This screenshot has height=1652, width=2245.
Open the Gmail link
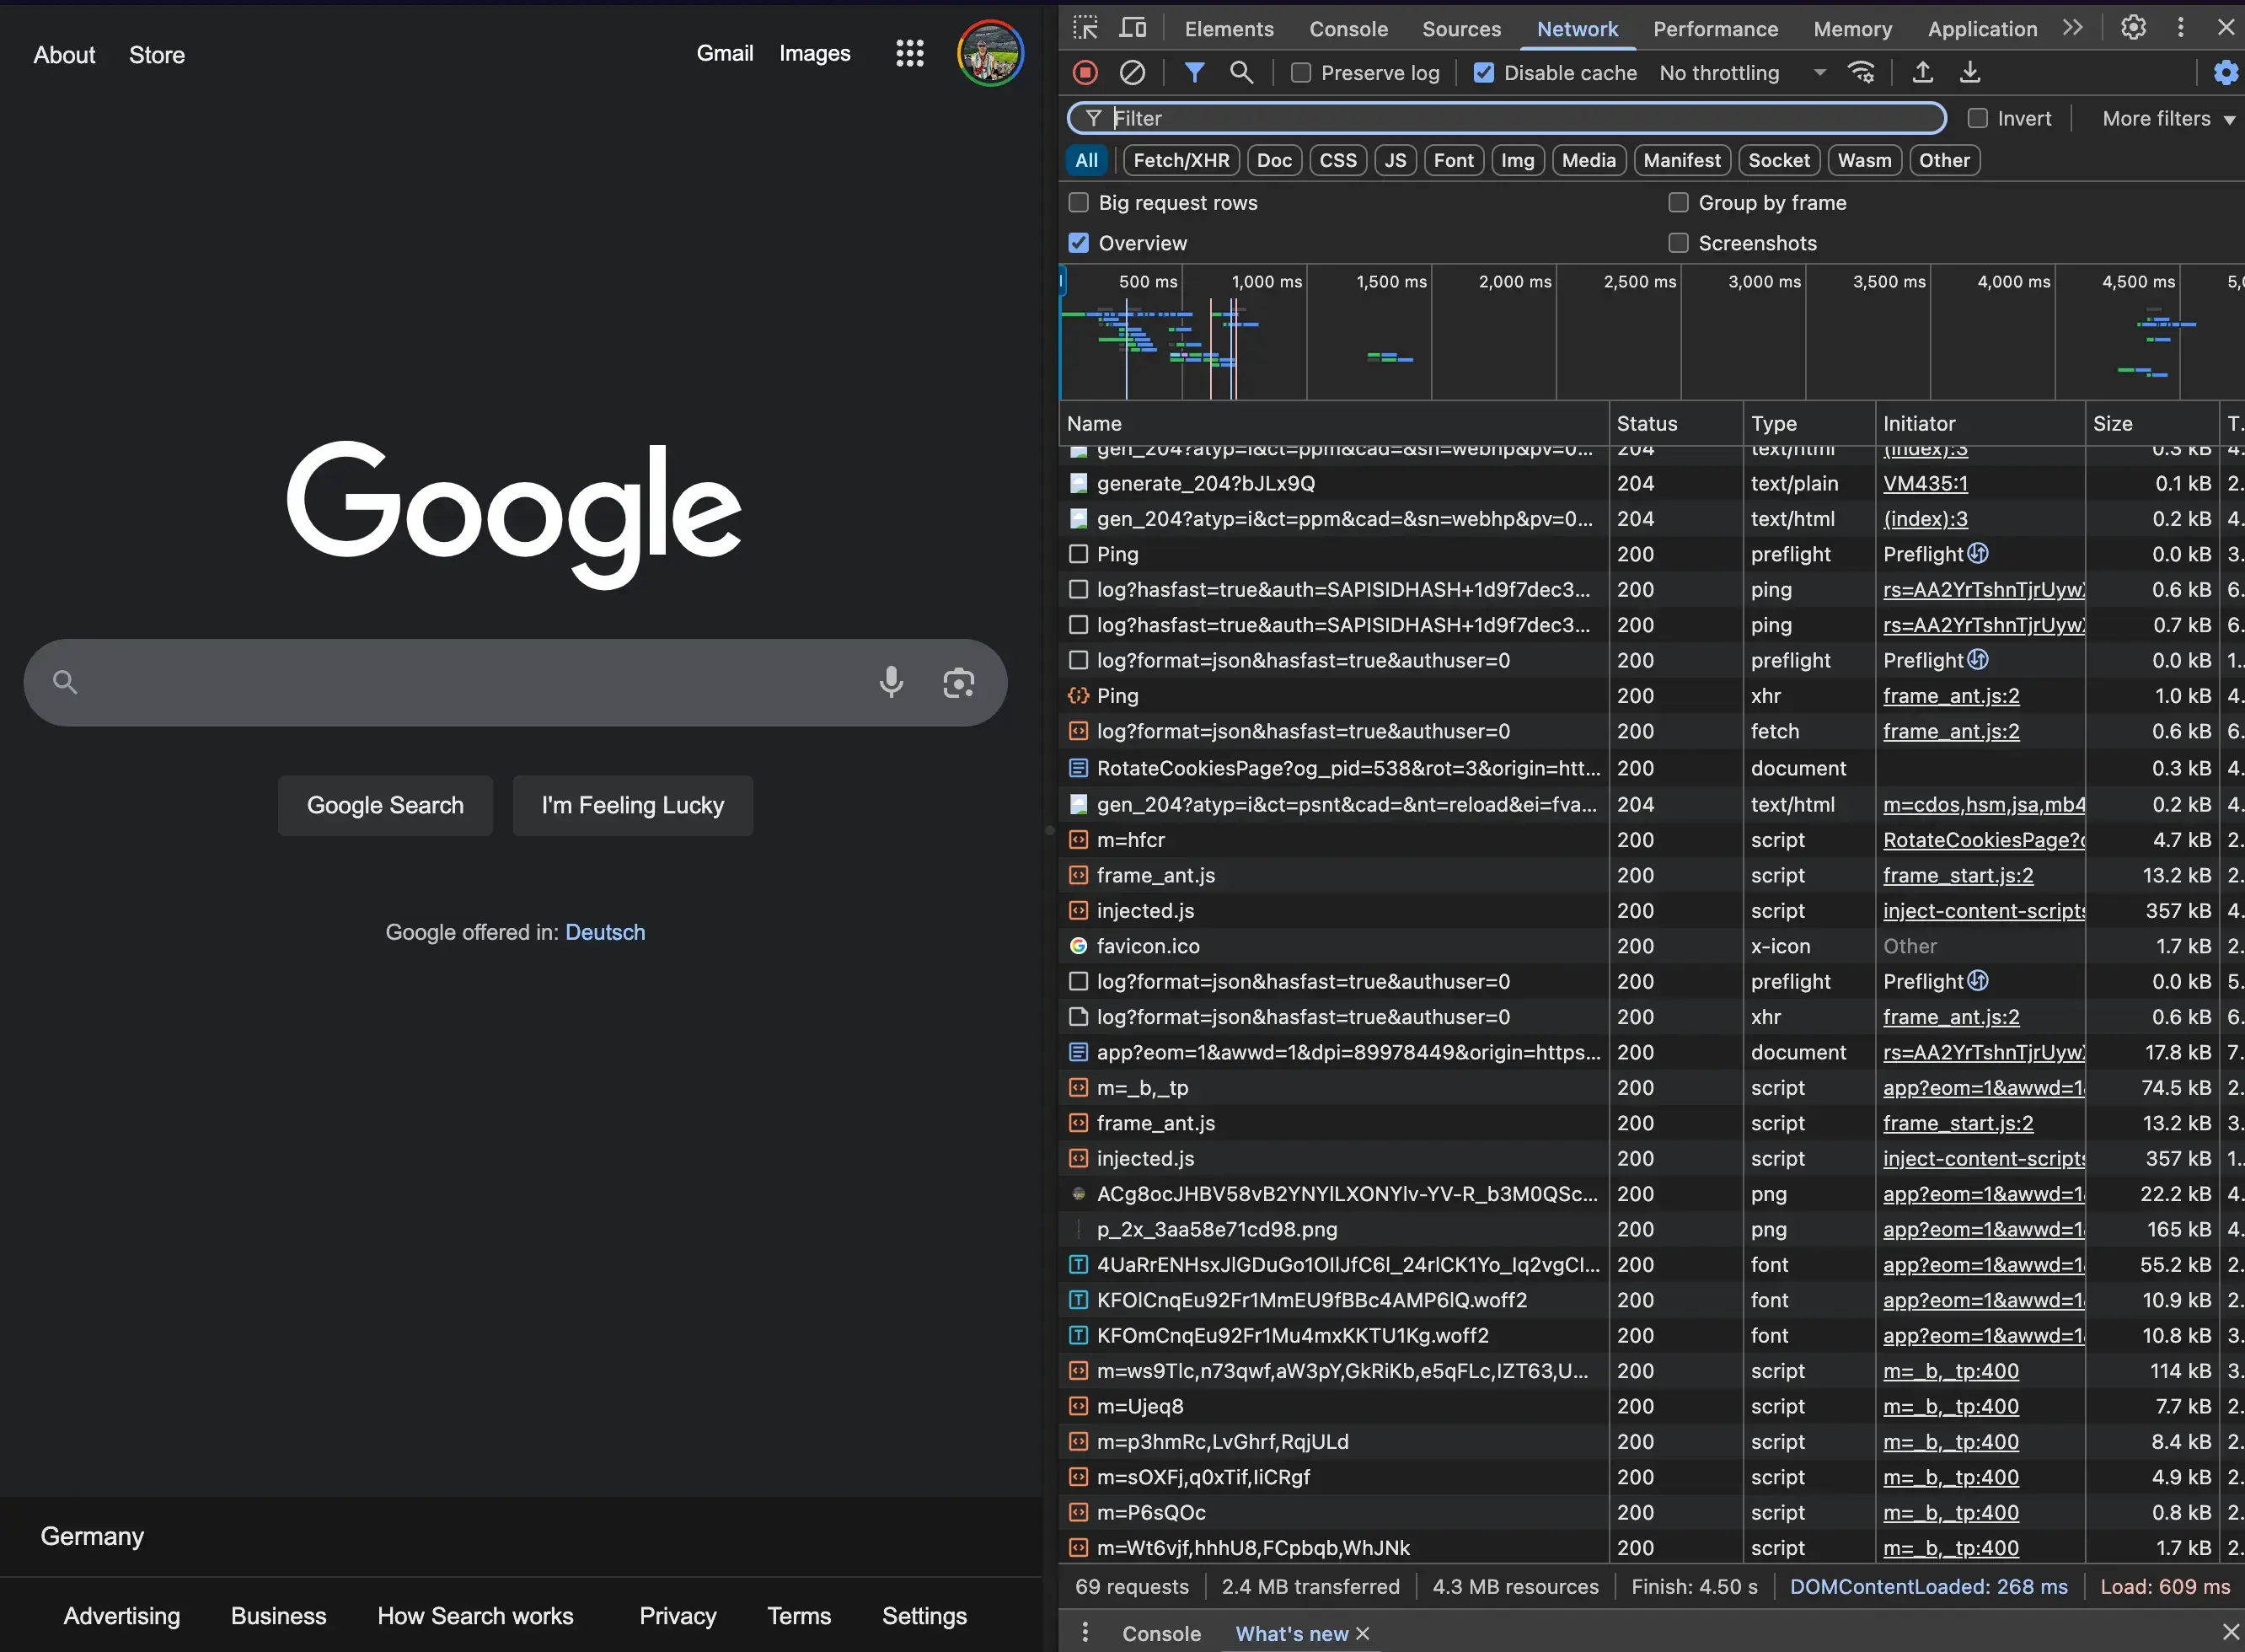(725, 53)
